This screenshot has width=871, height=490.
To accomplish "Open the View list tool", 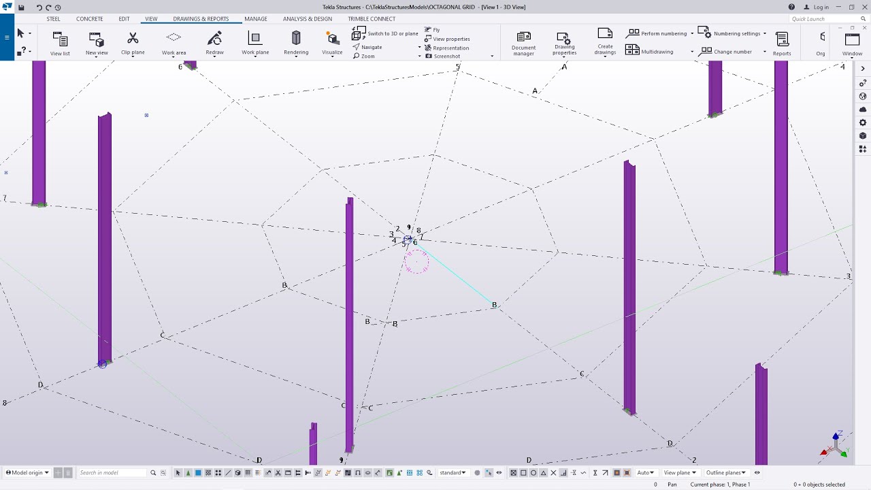I will click(x=60, y=44).
